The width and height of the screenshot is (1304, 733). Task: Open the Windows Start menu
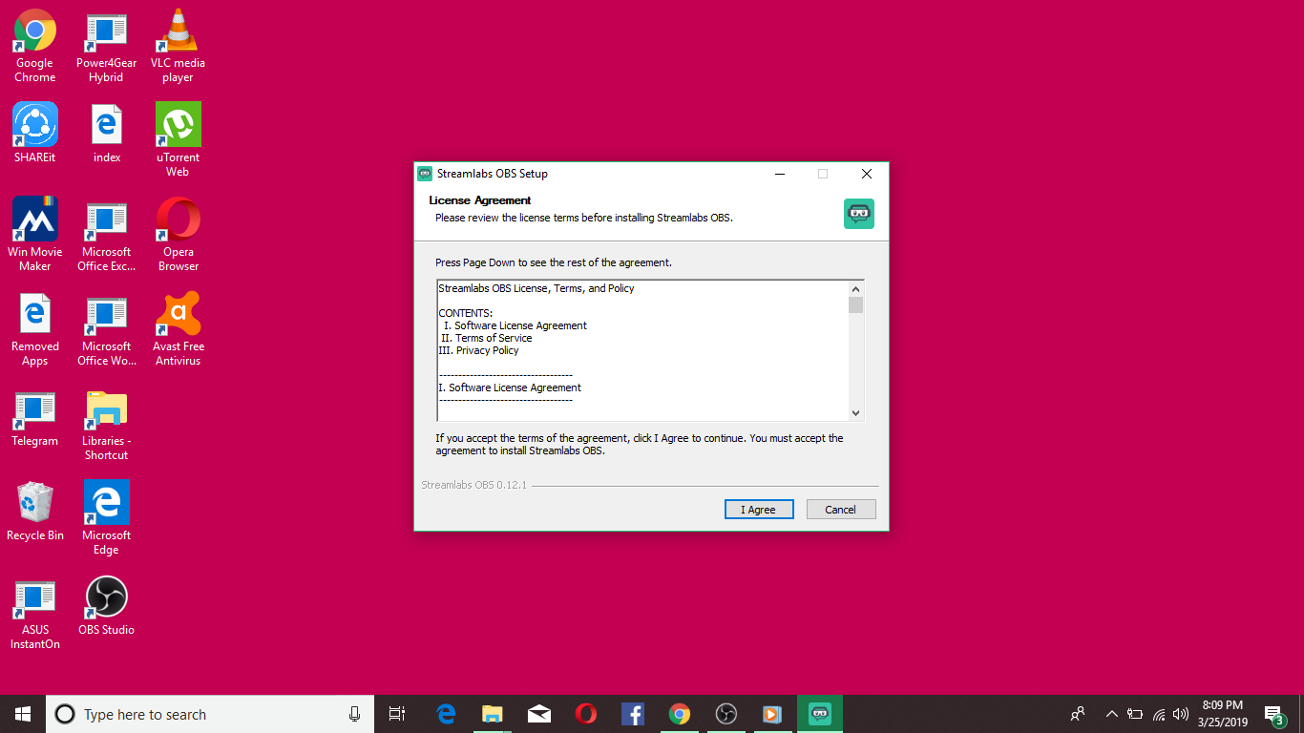[x=23, y=714]
